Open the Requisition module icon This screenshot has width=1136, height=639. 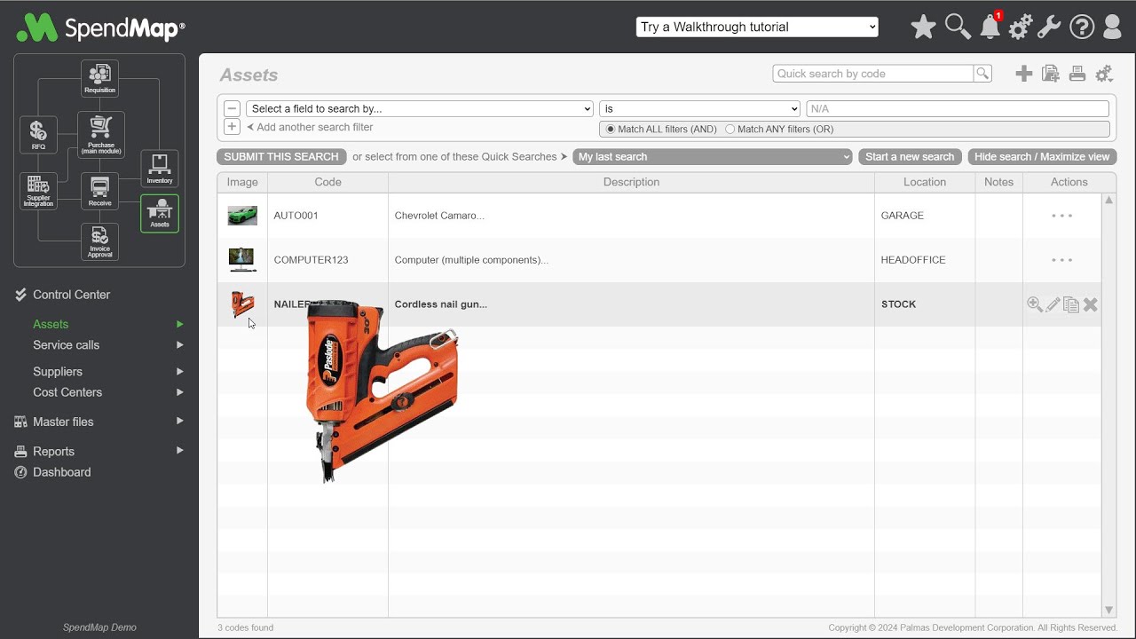tap(99, 79)
